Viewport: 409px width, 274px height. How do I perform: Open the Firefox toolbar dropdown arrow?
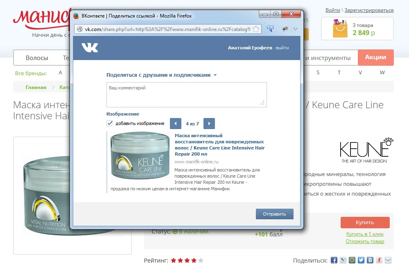tap(295, 29)
